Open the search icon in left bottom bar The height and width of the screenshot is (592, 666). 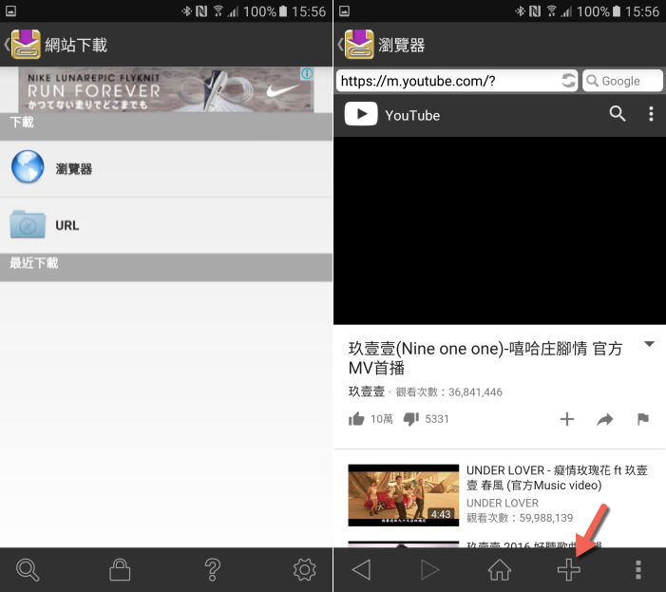28,570
